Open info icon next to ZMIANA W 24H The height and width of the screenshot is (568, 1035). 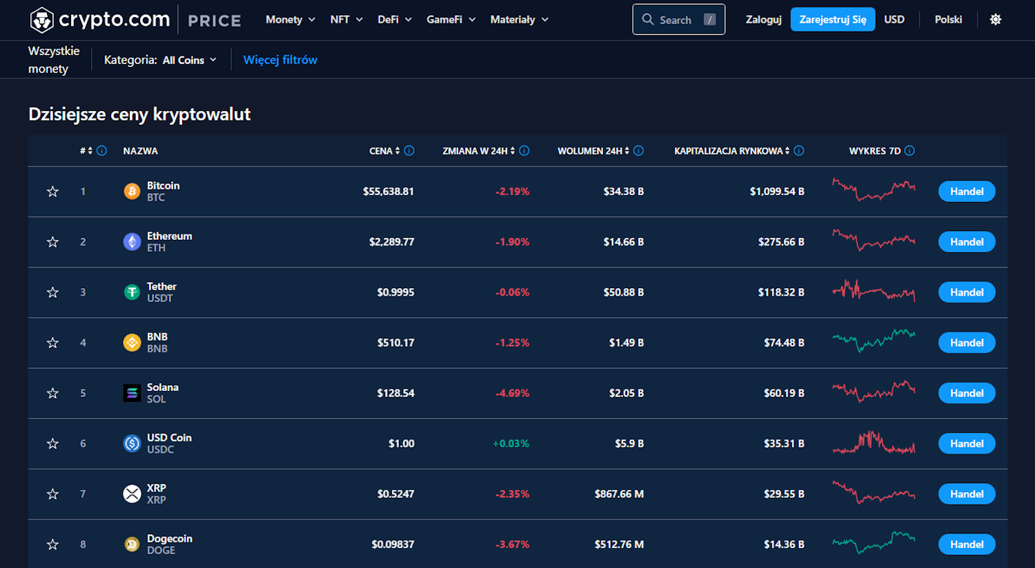click(x=524, y=150)
